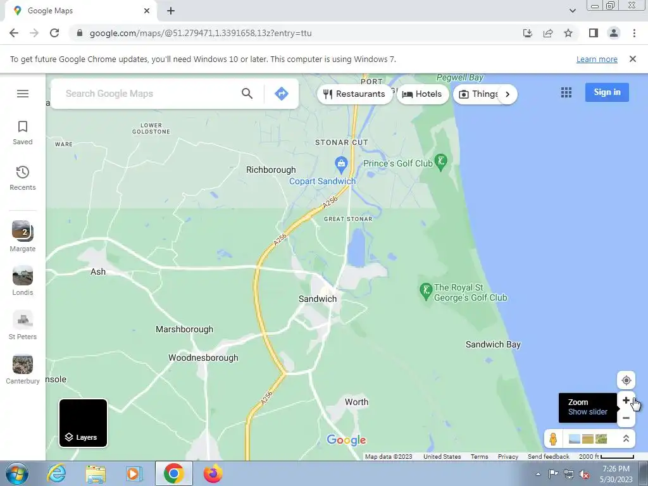Open the Chrome three-dot menu
648x486 pixels.
[x=634, y=33]
